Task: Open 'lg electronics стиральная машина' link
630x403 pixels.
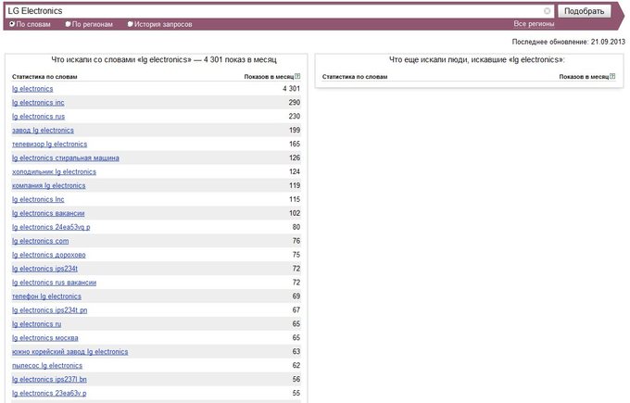Action: click(x=66, y=157)
